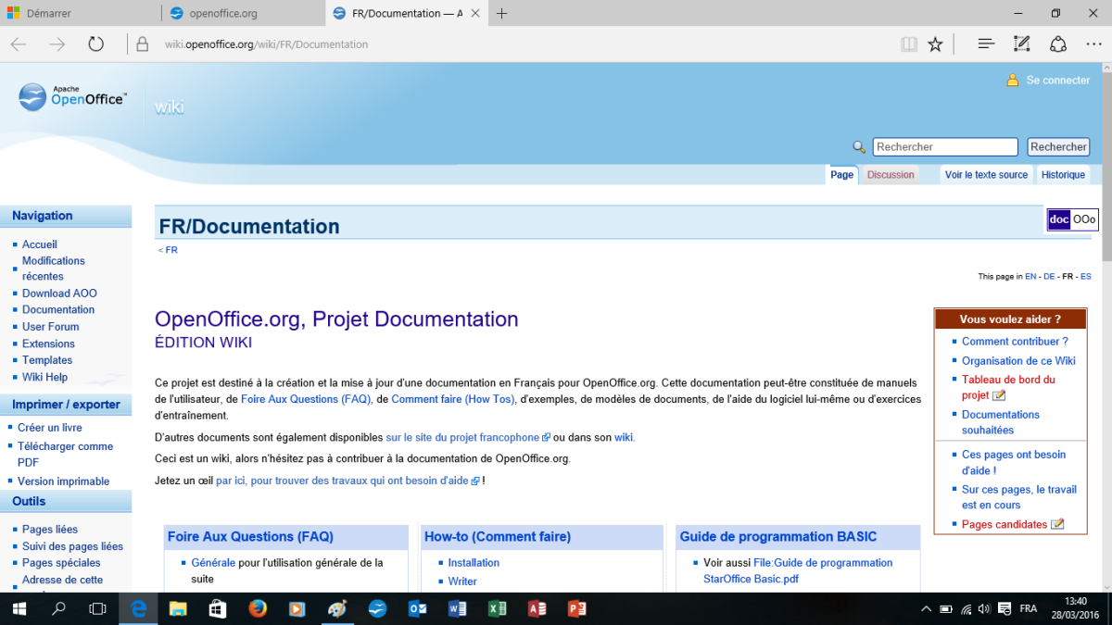
Task: Switch page language to EN
Action: (x=1030, y=277)
